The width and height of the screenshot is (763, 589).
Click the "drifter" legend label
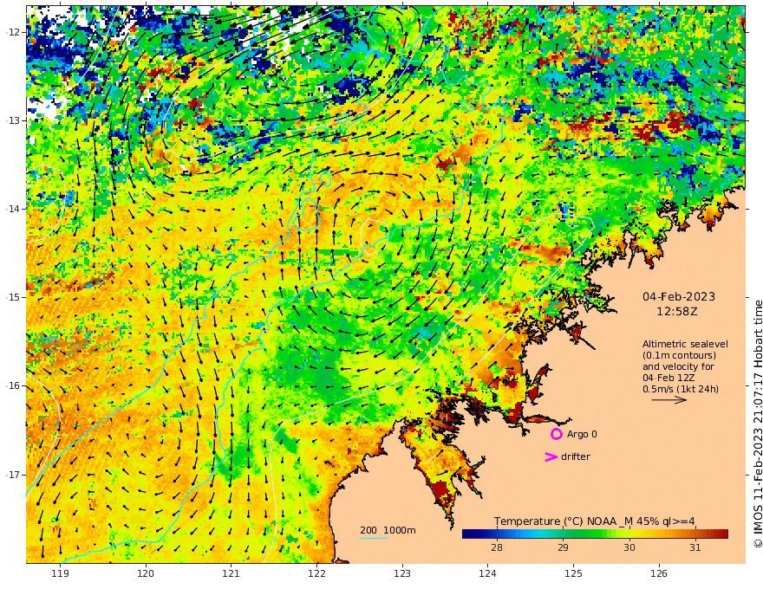(x=576, y=456)
